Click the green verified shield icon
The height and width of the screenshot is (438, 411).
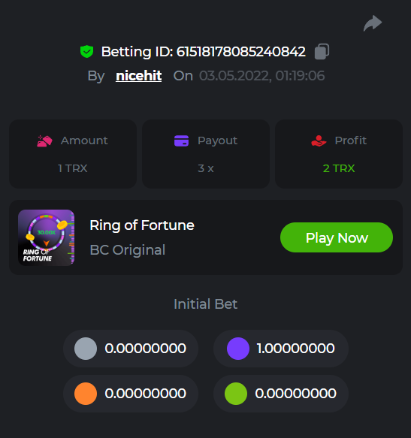coord(86,51)
